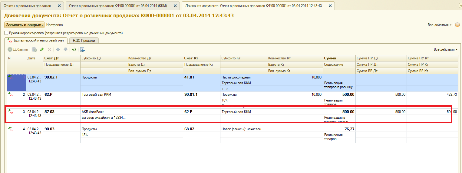462x173 pixels.
Task: Click credit account 41.01 cell
Action: (x=202, y=77)
